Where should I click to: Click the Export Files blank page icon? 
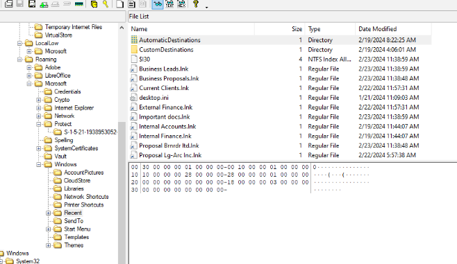[119, 4]
